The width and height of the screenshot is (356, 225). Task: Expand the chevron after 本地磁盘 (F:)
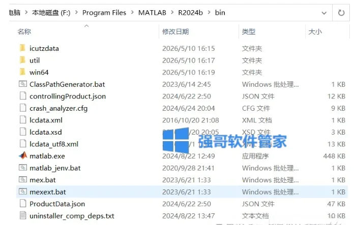coord(76,13)
